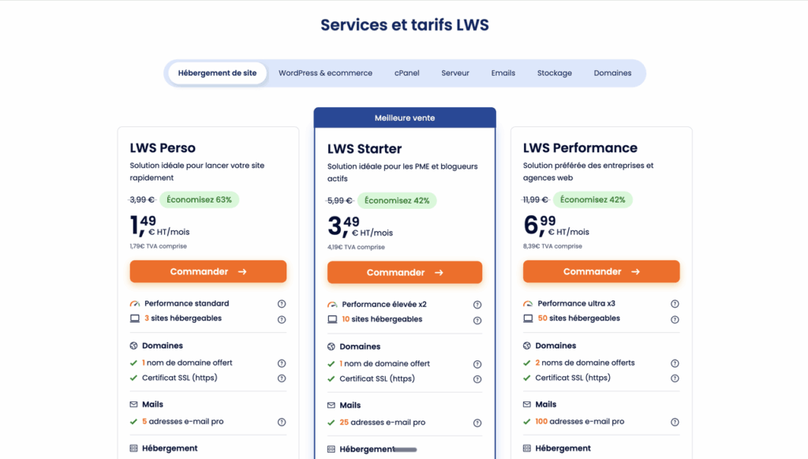Image resolution: width=808 pixels, height=459 pixels.
Task: Click the Économisez 63% badge
Action: (x=199, y=200)
